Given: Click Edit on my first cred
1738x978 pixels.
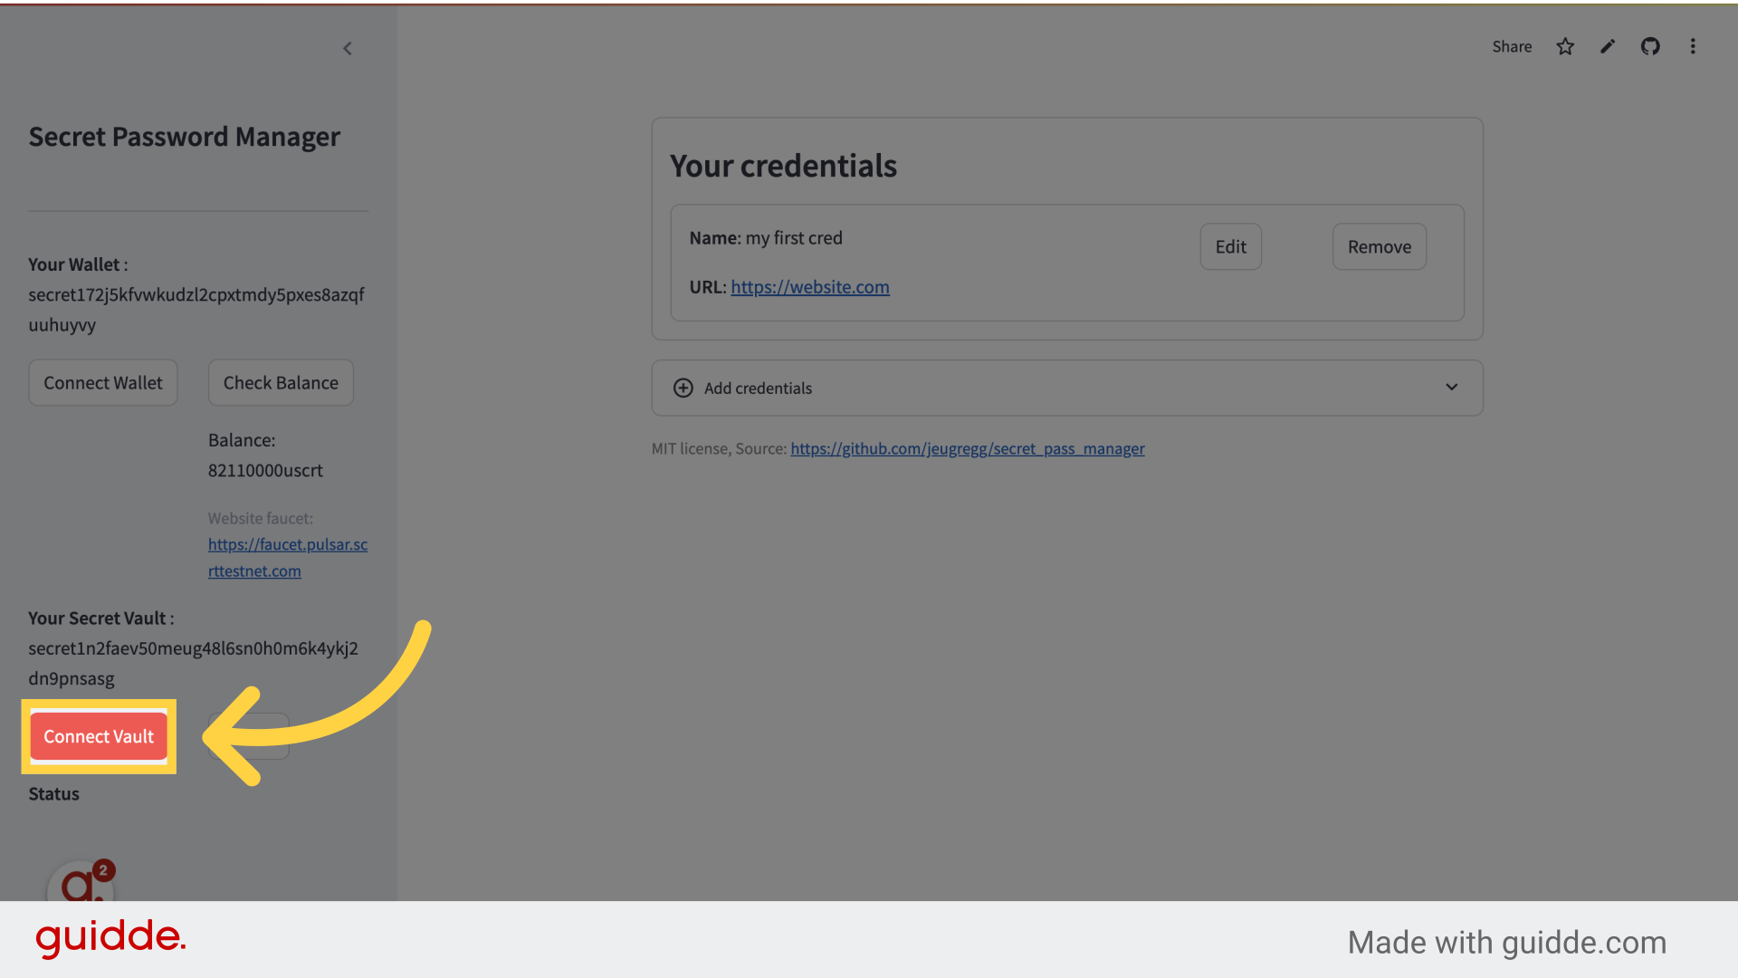Looking at the screenshot, I should pyautogui.click(x=1231, y=246).
